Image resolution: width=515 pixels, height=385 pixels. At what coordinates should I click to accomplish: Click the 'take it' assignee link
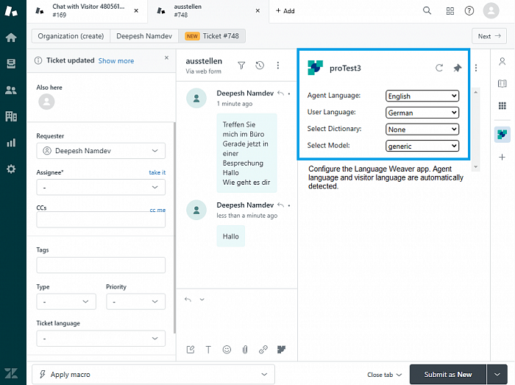tap(157, 172)
